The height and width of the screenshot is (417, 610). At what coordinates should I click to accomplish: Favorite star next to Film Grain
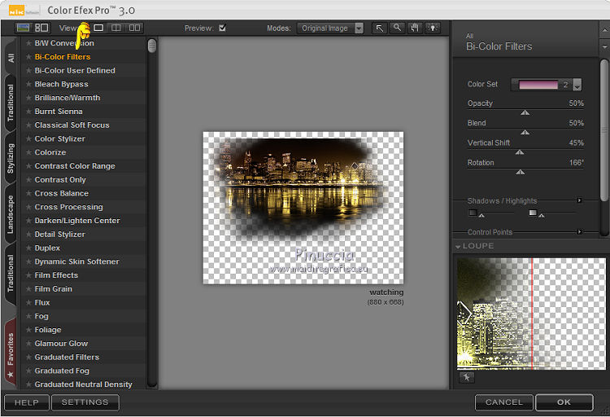28,289
